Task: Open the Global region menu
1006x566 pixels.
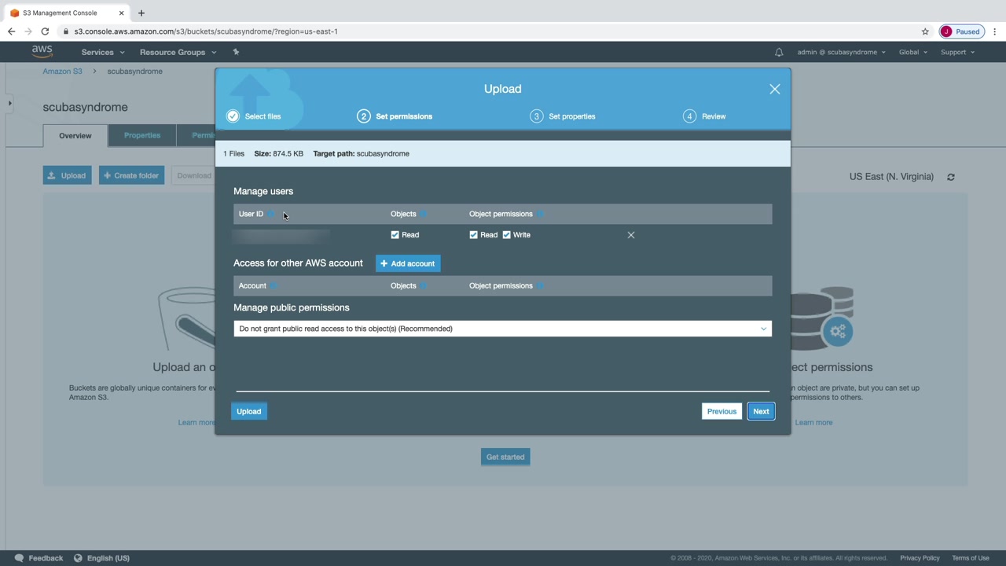Action: coord(913,52)
